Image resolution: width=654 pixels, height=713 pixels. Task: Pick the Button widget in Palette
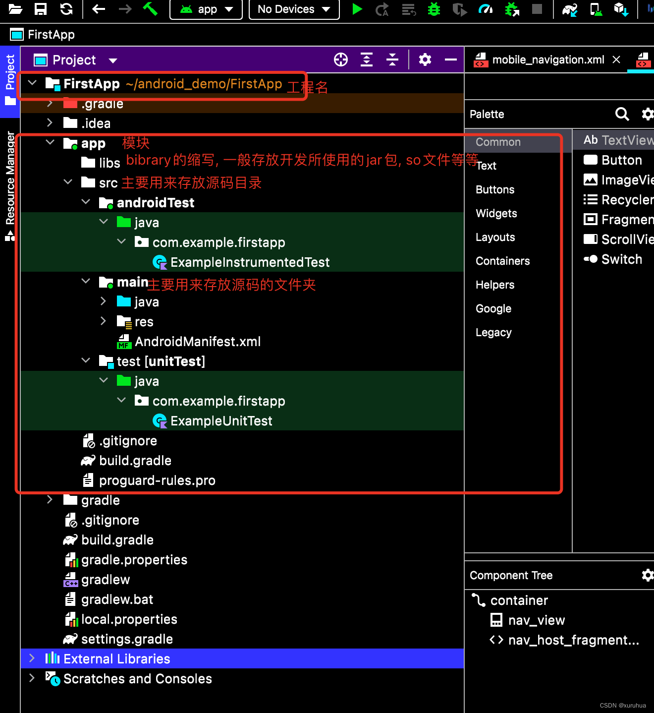613,160
